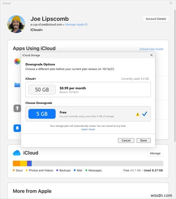Click the blue checkmark on 5 GB plan
The width and height of the screenshot is (176, 199).
[x=145, y=114]
